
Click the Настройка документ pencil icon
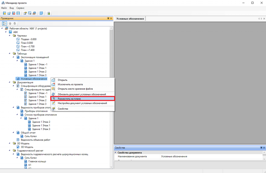tap(53, 103)
